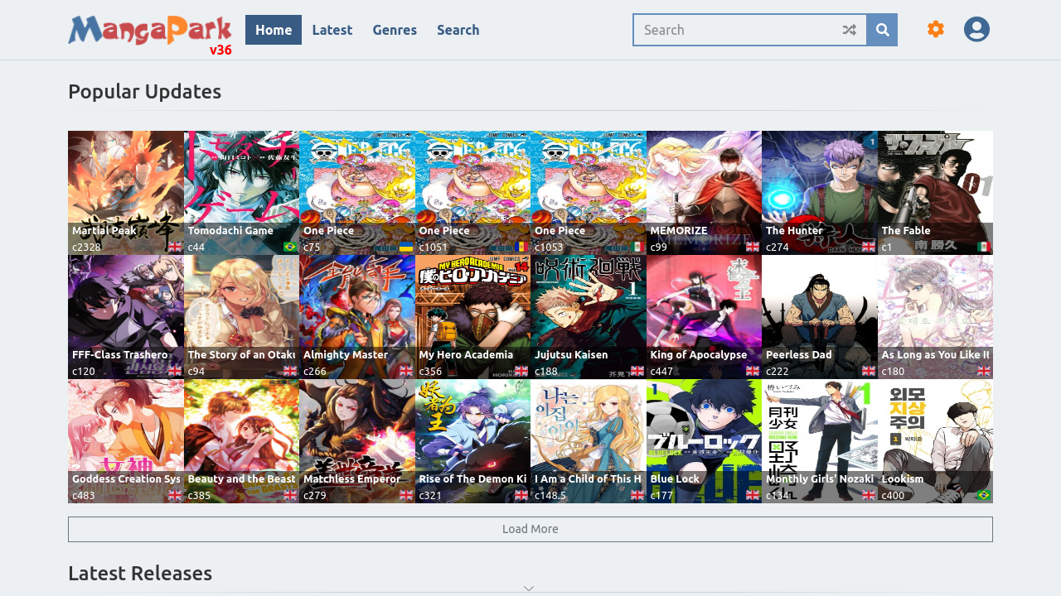Open the Martial Peak title link
1061x596 pixels.
point(104,230)
